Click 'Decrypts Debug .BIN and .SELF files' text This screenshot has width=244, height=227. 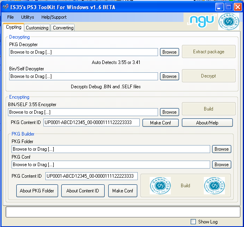[x=106, y=87]
